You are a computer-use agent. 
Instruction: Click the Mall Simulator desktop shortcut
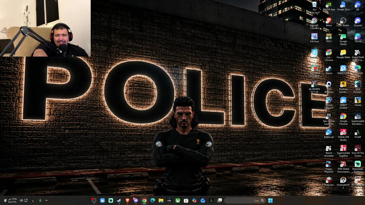click(358, 87)
